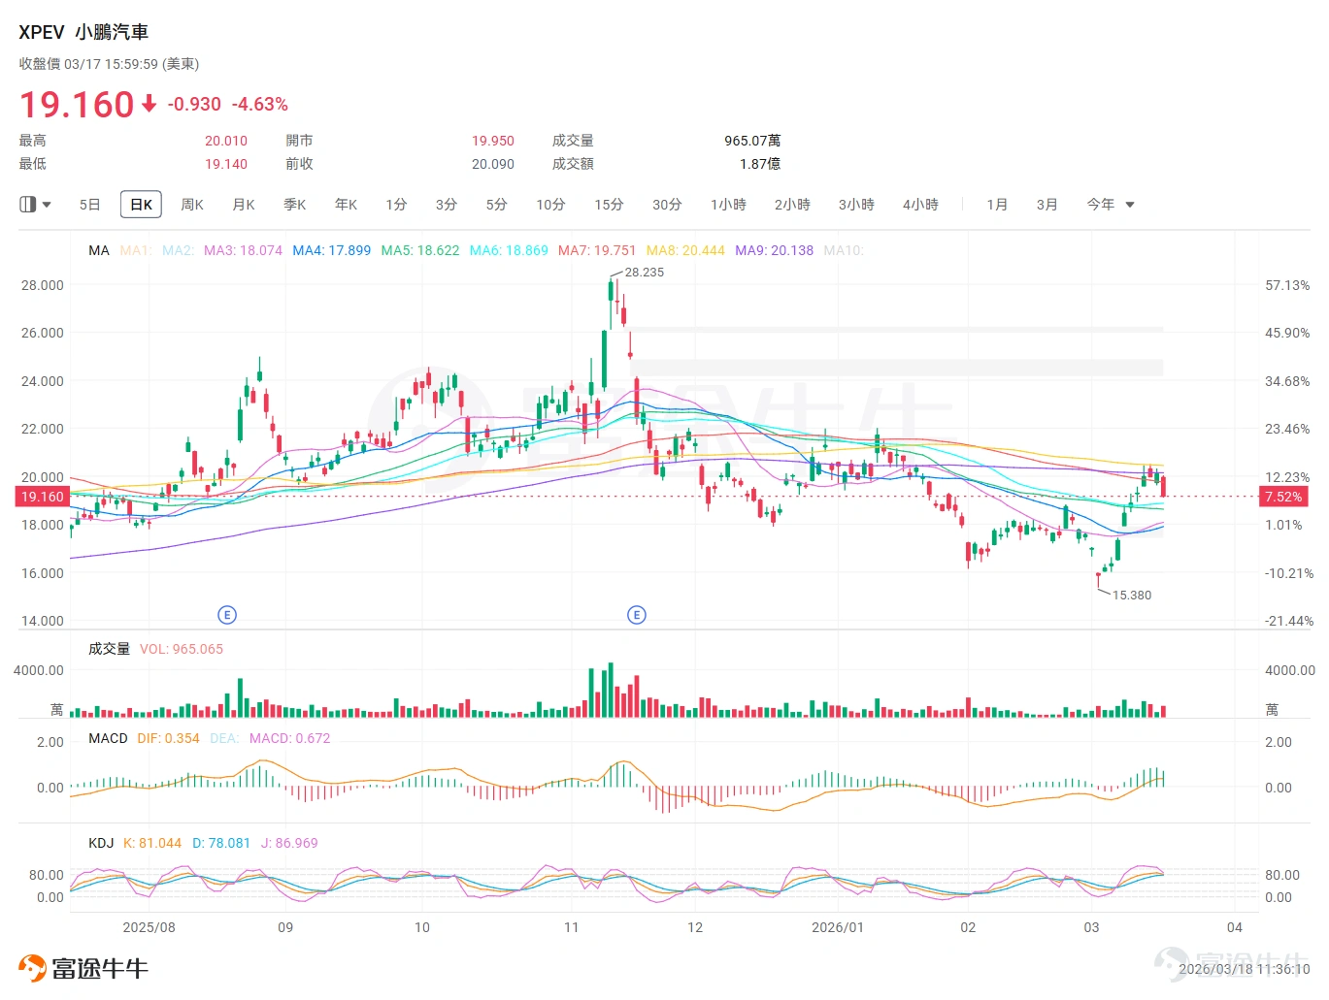Click the MACD: 0.672 value
Screen dimensions: 1329x1000
(289, 738)
